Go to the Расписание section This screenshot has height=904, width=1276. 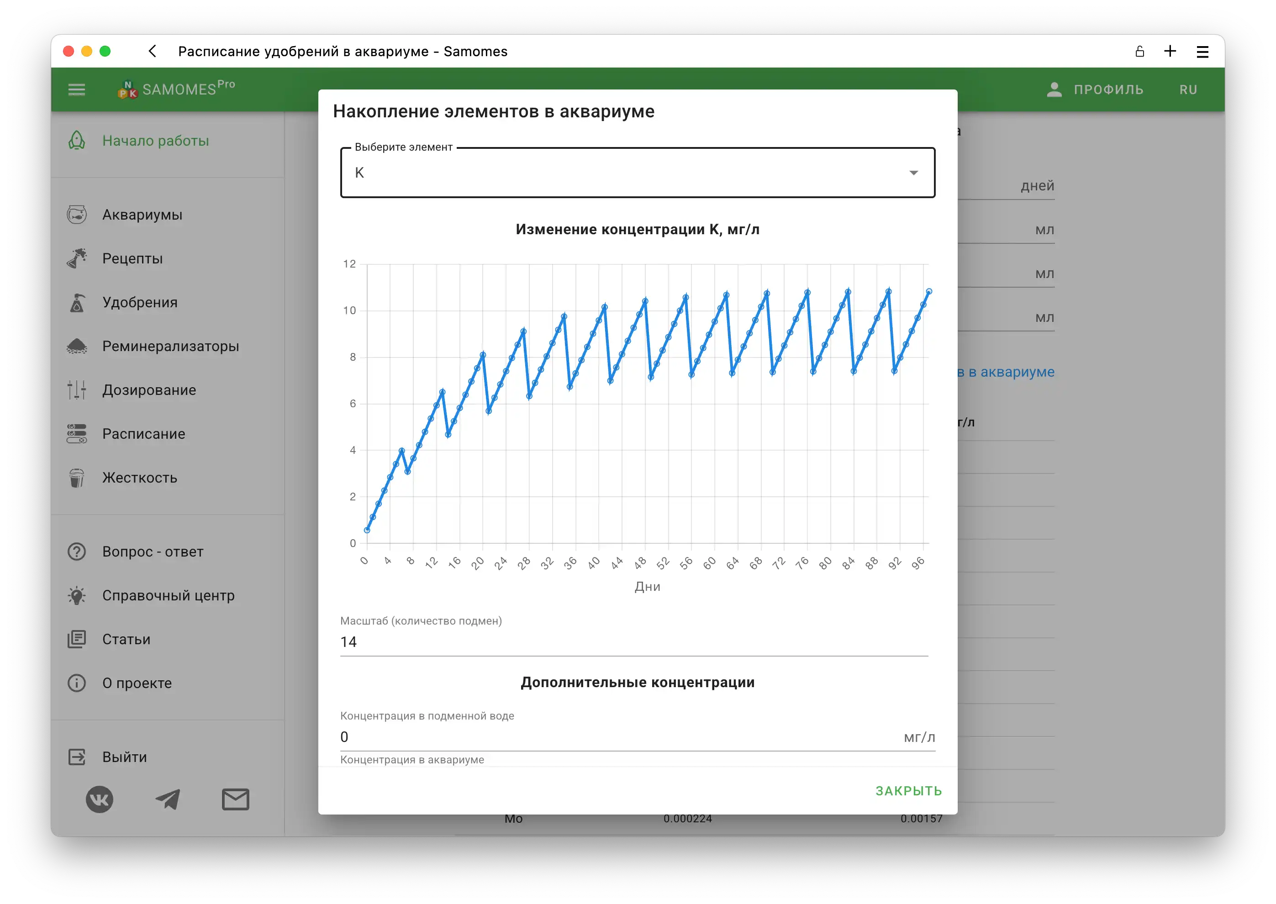[144, 434]
